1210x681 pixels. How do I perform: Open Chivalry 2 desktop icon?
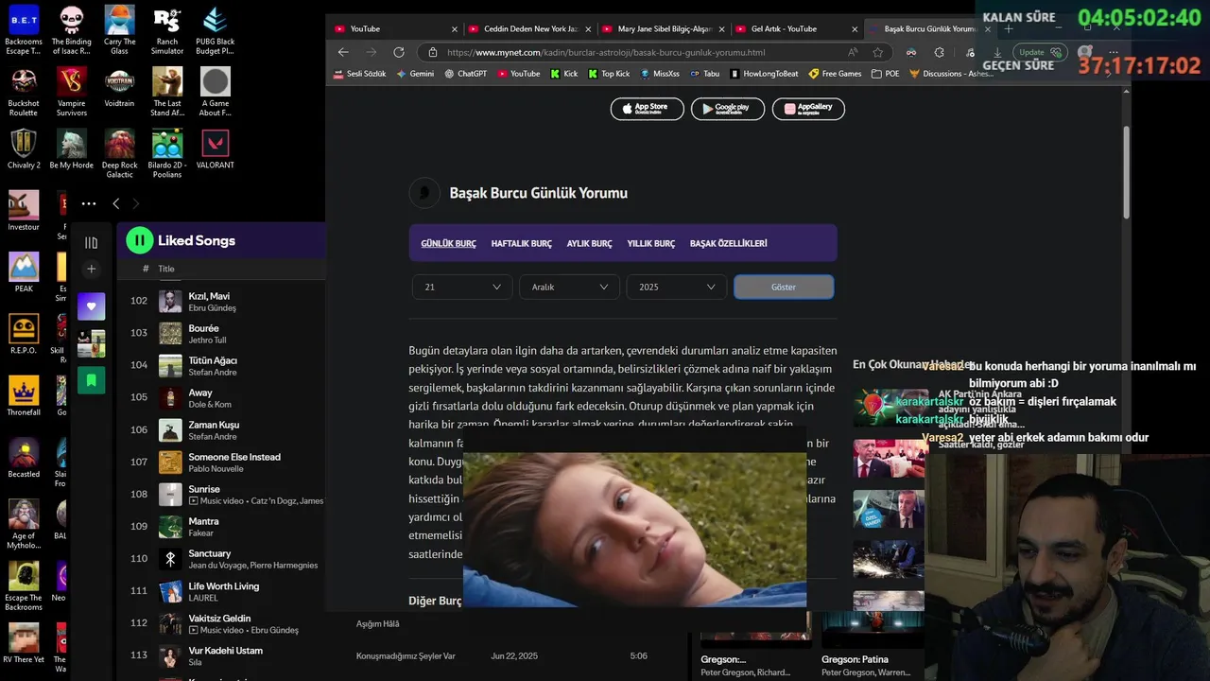point(24,148)
